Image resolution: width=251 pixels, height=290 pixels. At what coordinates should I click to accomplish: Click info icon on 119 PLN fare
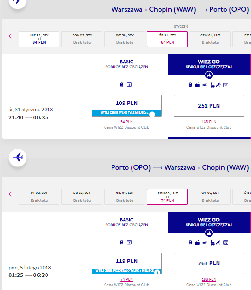pos(157,272)
